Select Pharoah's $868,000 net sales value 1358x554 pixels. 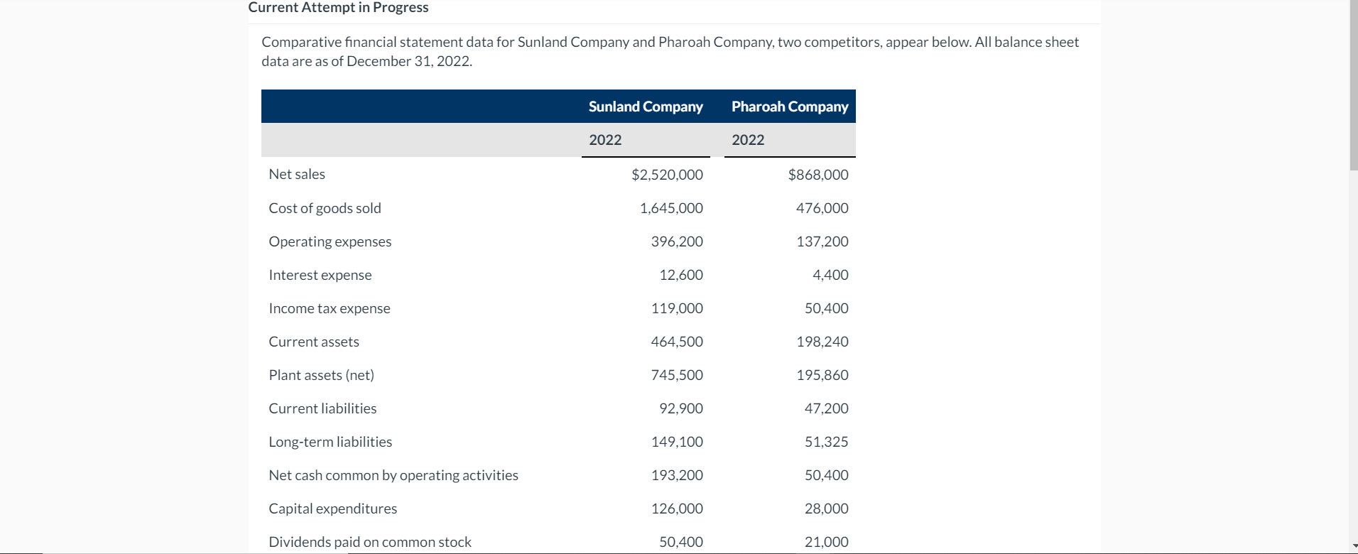coord(818,174)
